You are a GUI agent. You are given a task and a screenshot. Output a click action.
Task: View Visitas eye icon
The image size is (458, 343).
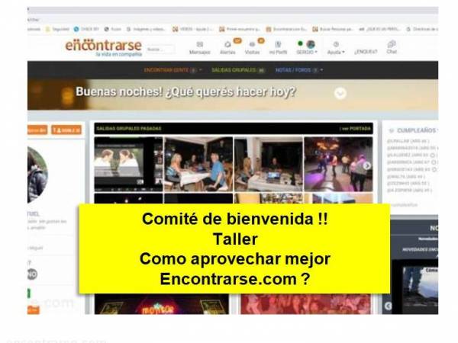tap(252, 45)
